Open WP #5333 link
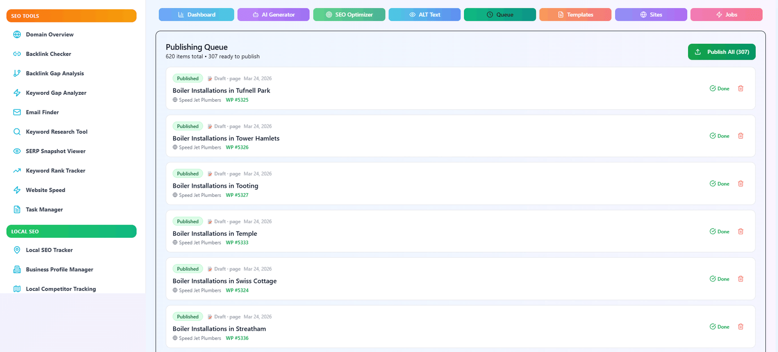Screen dimensions: 778x352 (237, 243)
